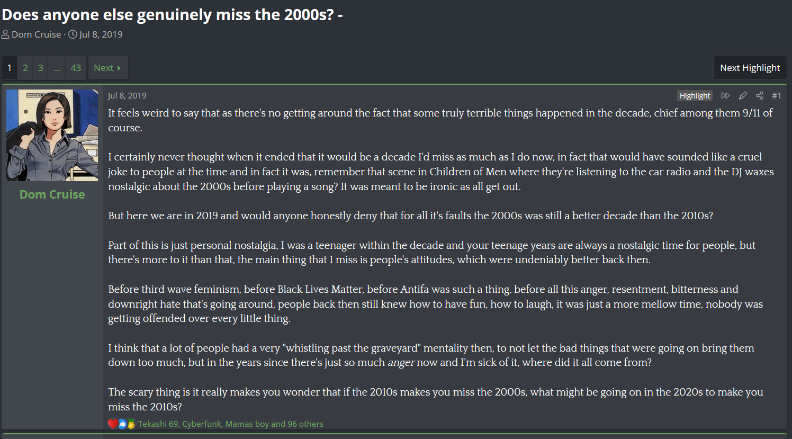
Task: Go to last page 43
Action: pyautogui.click(x=76, y=68)
